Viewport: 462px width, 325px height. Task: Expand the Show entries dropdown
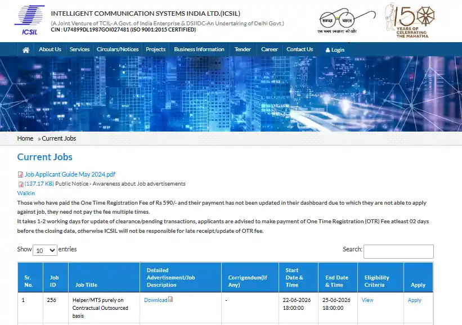[45, 250]
